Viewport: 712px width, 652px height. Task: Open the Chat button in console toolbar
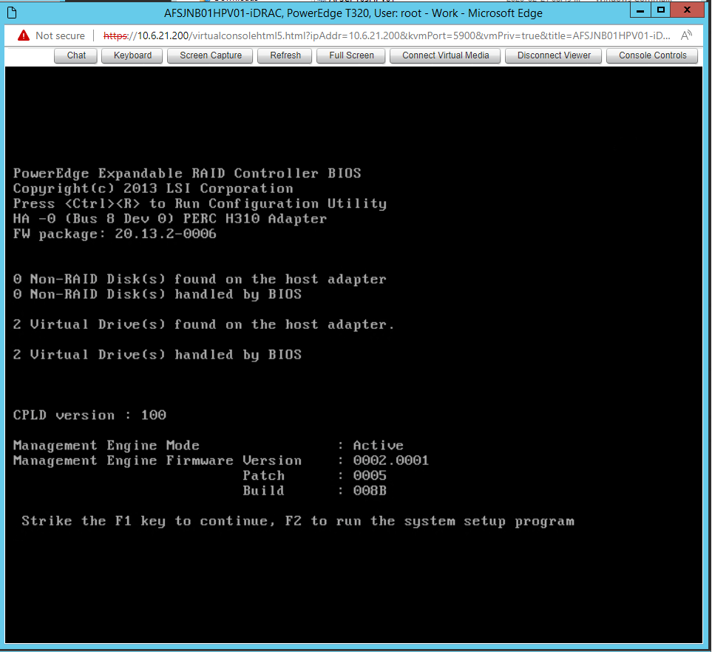tap(76, 55)
